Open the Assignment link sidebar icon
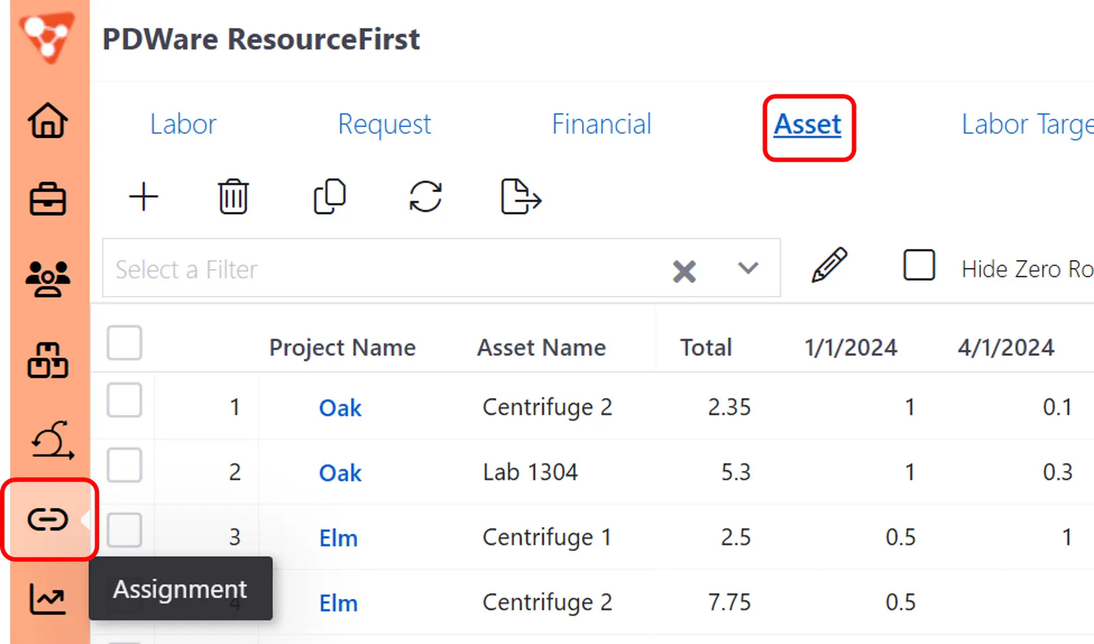1094x644 pixels. point(48,520)
